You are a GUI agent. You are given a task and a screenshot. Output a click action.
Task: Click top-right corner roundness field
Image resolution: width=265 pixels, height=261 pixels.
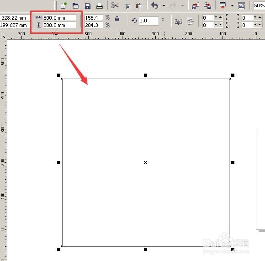coord(247,18)
